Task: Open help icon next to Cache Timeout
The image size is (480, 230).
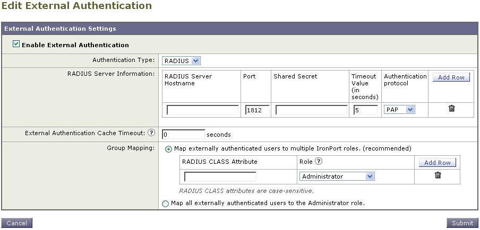Action: (x=151, y=133)
